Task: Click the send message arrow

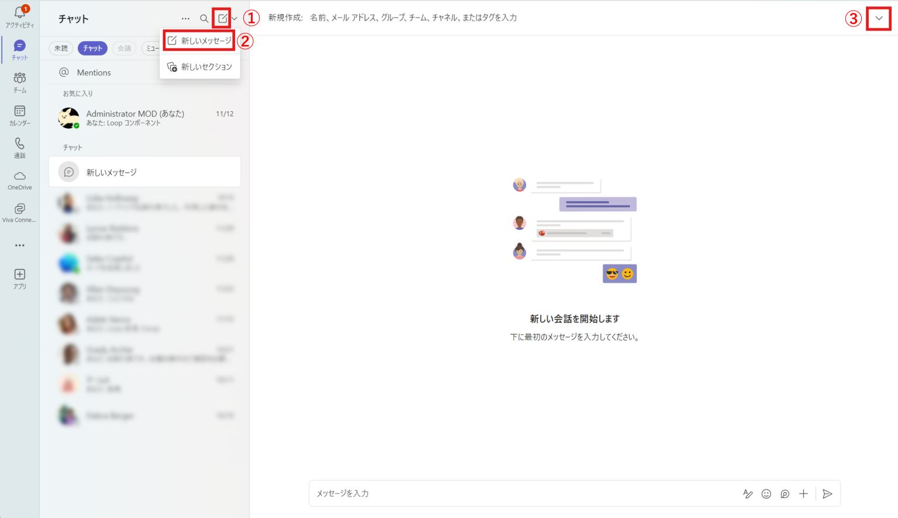Action: pyautogui.click(x=827, y=494)
